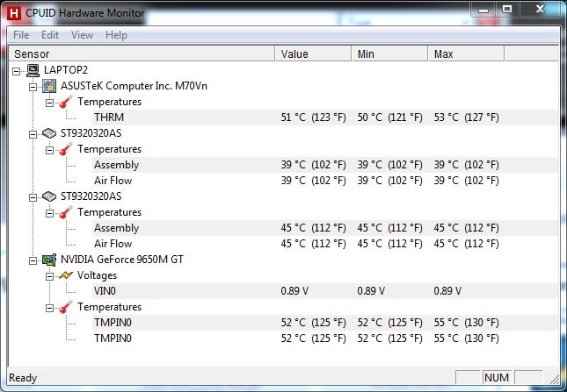Click the Sensor column header
567x392 pixels.
pyautogui.click(x=141, y=54)
